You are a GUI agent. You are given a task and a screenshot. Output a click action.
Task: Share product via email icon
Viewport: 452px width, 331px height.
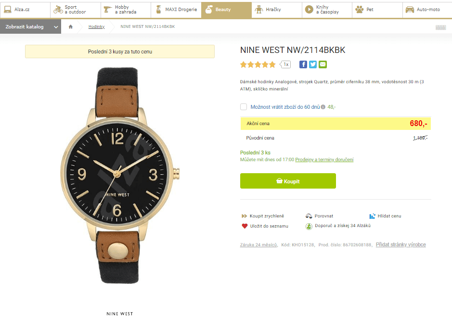click(323, 64)
